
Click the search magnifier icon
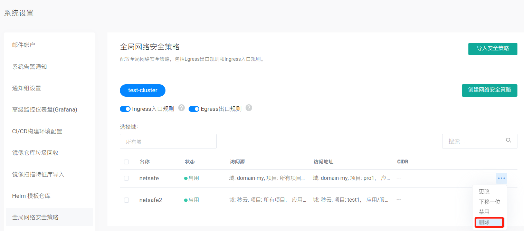tap(508, 140)
